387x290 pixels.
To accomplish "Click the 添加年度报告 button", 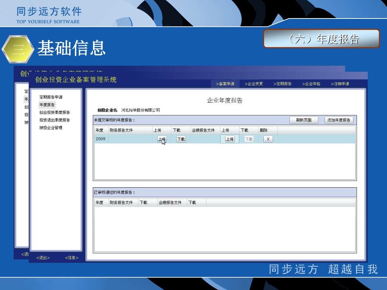I will (339, 120).
